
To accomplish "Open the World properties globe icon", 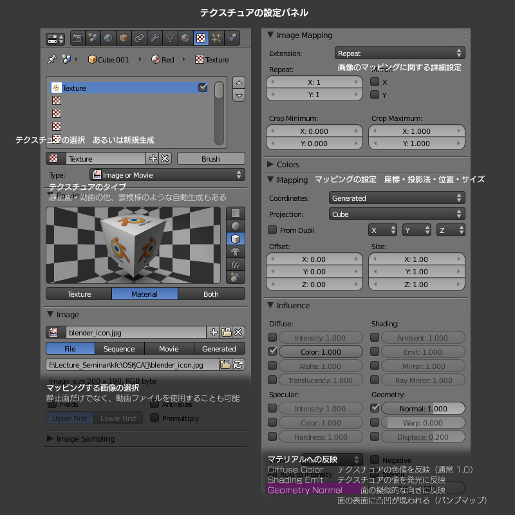I will click(x=108, y=38).
